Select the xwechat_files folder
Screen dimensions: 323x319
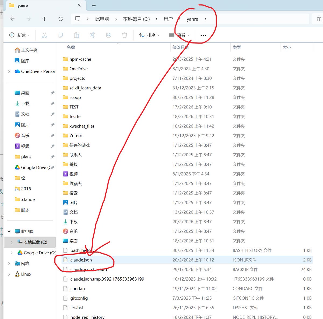[79, 126]
